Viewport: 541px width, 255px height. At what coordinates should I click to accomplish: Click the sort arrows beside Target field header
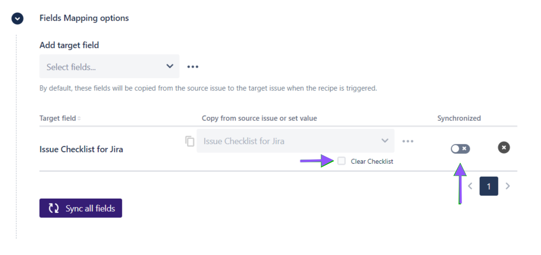tap(79, 118)
